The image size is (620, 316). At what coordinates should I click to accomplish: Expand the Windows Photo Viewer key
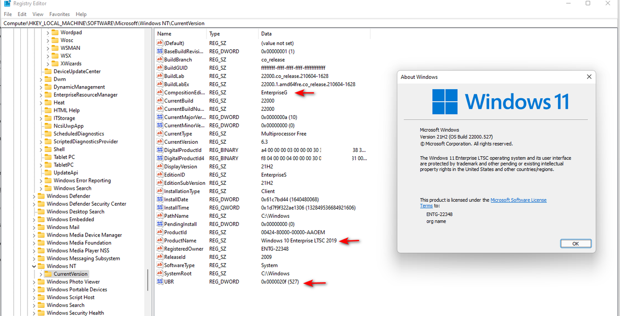pyautogui.click(x=34, y=282)
